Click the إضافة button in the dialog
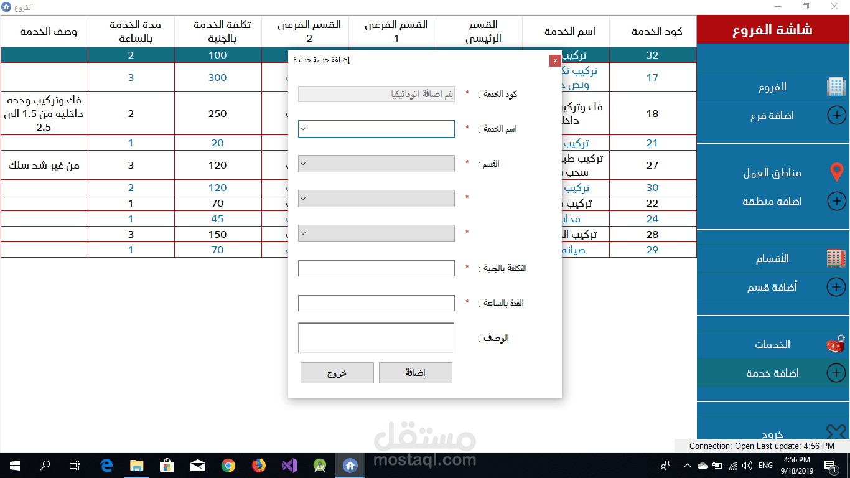850x478 pixels. point(416,373)
